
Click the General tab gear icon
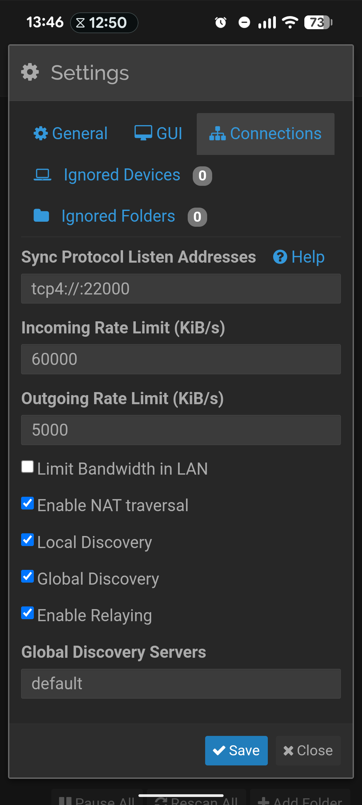pyautogui.click(x=41, y=133)
